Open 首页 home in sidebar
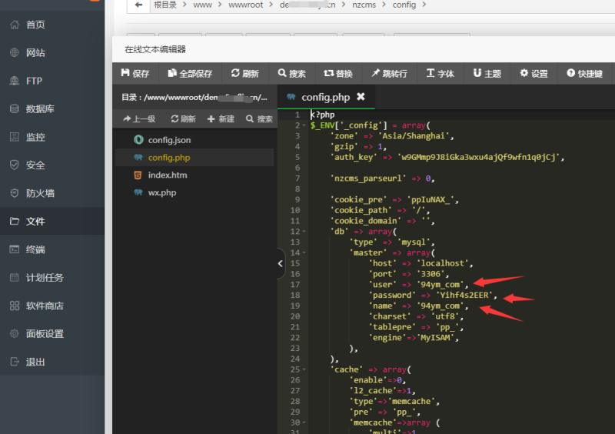 pos(35,25)
